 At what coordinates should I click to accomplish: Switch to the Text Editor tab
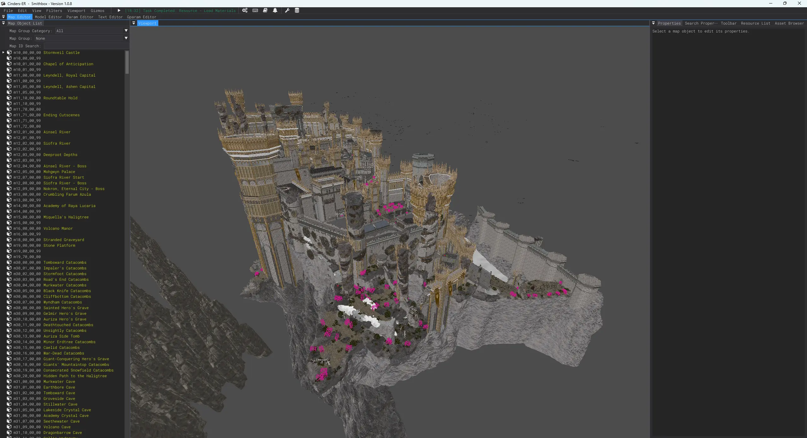coord(110,17)
